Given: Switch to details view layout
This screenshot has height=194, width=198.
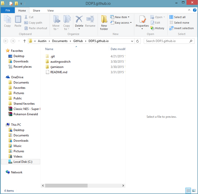Looking at the screenshot, I should [x=188, y=190].
